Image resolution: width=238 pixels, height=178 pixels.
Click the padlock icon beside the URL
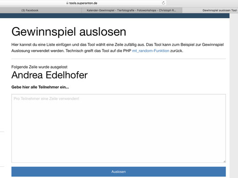coord(67,3)
